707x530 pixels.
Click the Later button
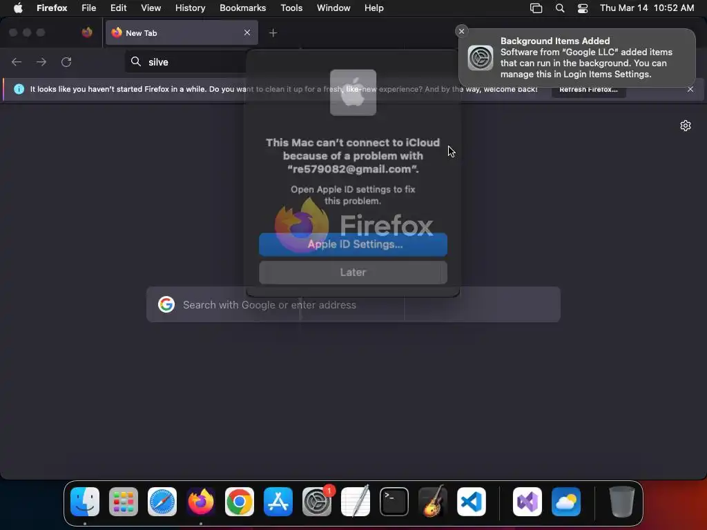[x=353, y=272]
